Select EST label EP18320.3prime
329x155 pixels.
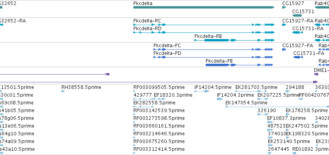coord(173,95)
